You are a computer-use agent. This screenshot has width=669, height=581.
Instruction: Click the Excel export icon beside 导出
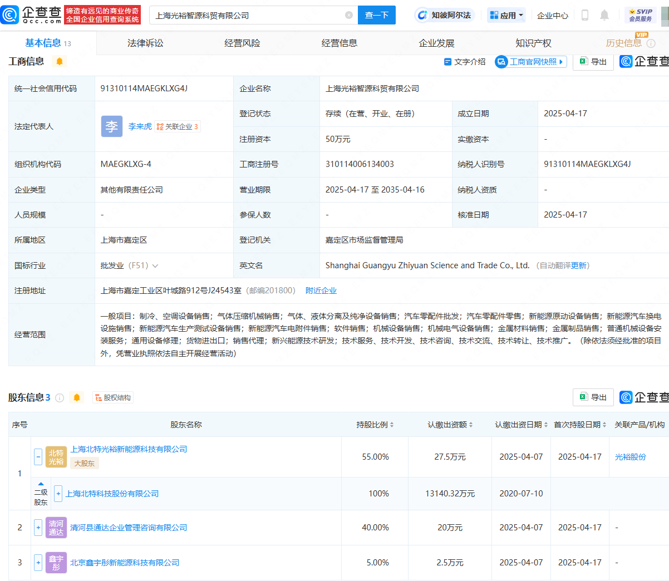(x=583, y=62)
